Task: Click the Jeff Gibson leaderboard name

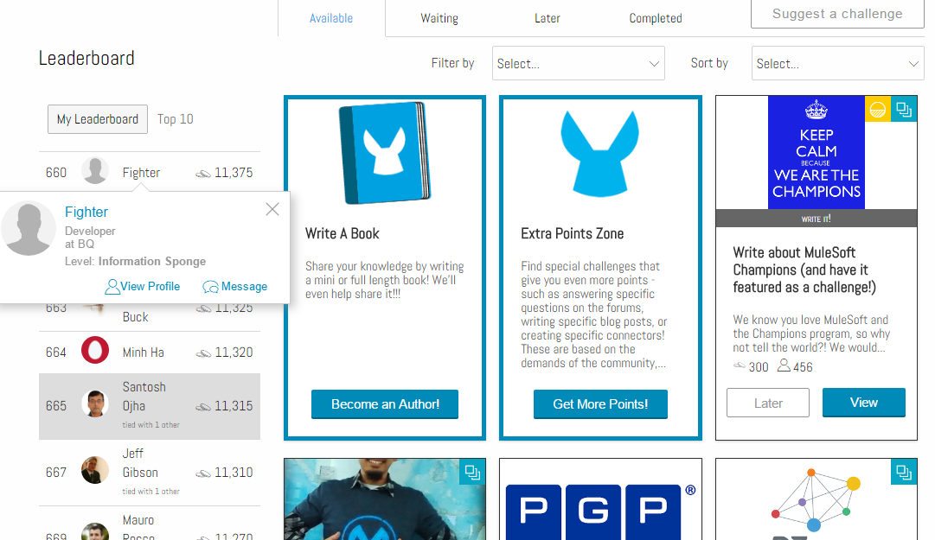Action: (140, 463)
